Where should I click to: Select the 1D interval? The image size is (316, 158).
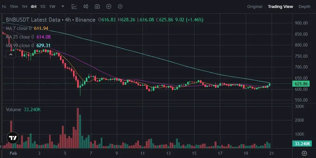[x=43, y=7]
